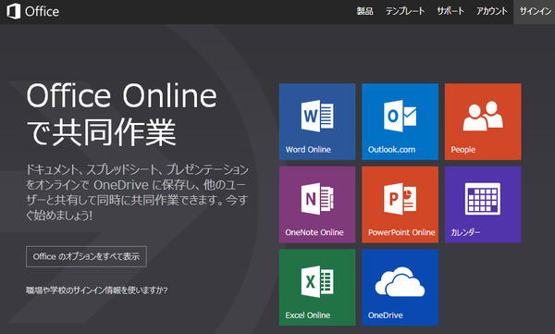Open the 製品 menu item
Image resolution: width=555 pixels, height=334 pixels.
(x=364, y=11)
